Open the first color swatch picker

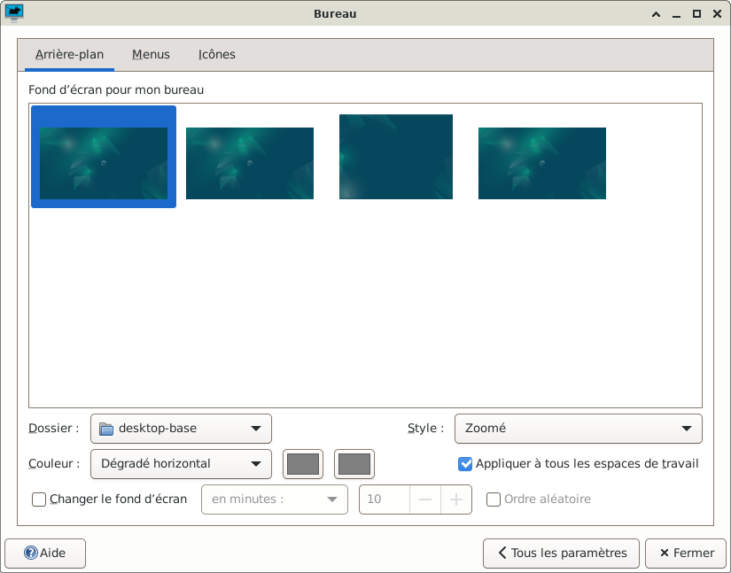coord(303,464)
